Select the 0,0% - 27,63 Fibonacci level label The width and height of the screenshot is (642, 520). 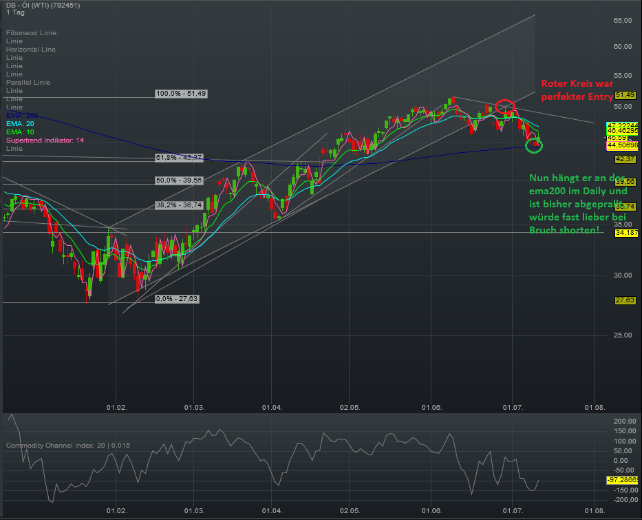point(178,300)
